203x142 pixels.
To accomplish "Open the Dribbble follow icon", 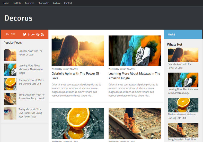I will [x=38, y=34].
